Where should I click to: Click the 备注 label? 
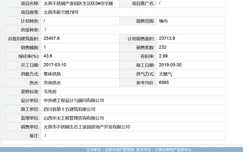click(34, 136)
